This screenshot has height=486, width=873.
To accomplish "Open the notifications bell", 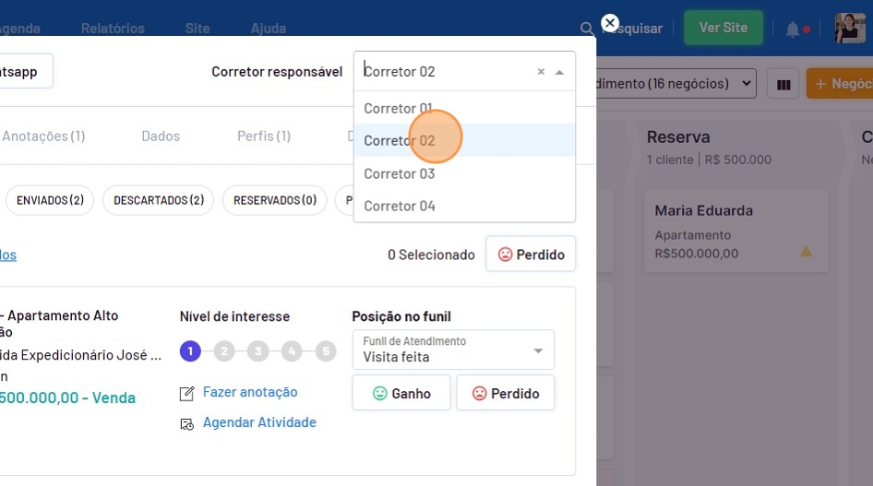I will pyautogui.click(x=793, y=30).
